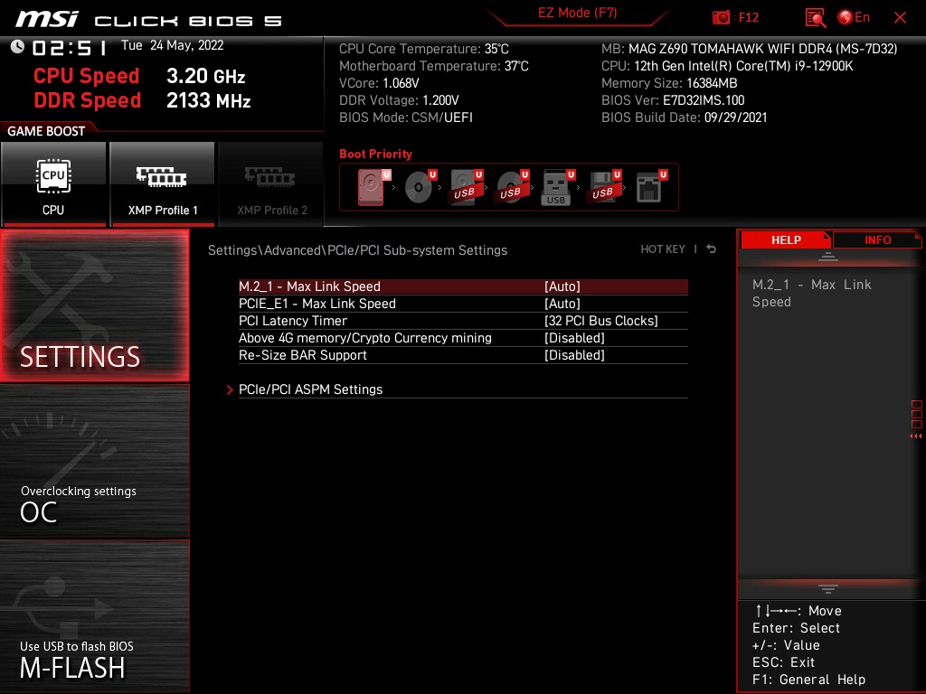926x694 pixels.
Task: Change Above 4G memory/Crypto Currency mining setting
Action: pyautogui.click(x=463, y=338)
